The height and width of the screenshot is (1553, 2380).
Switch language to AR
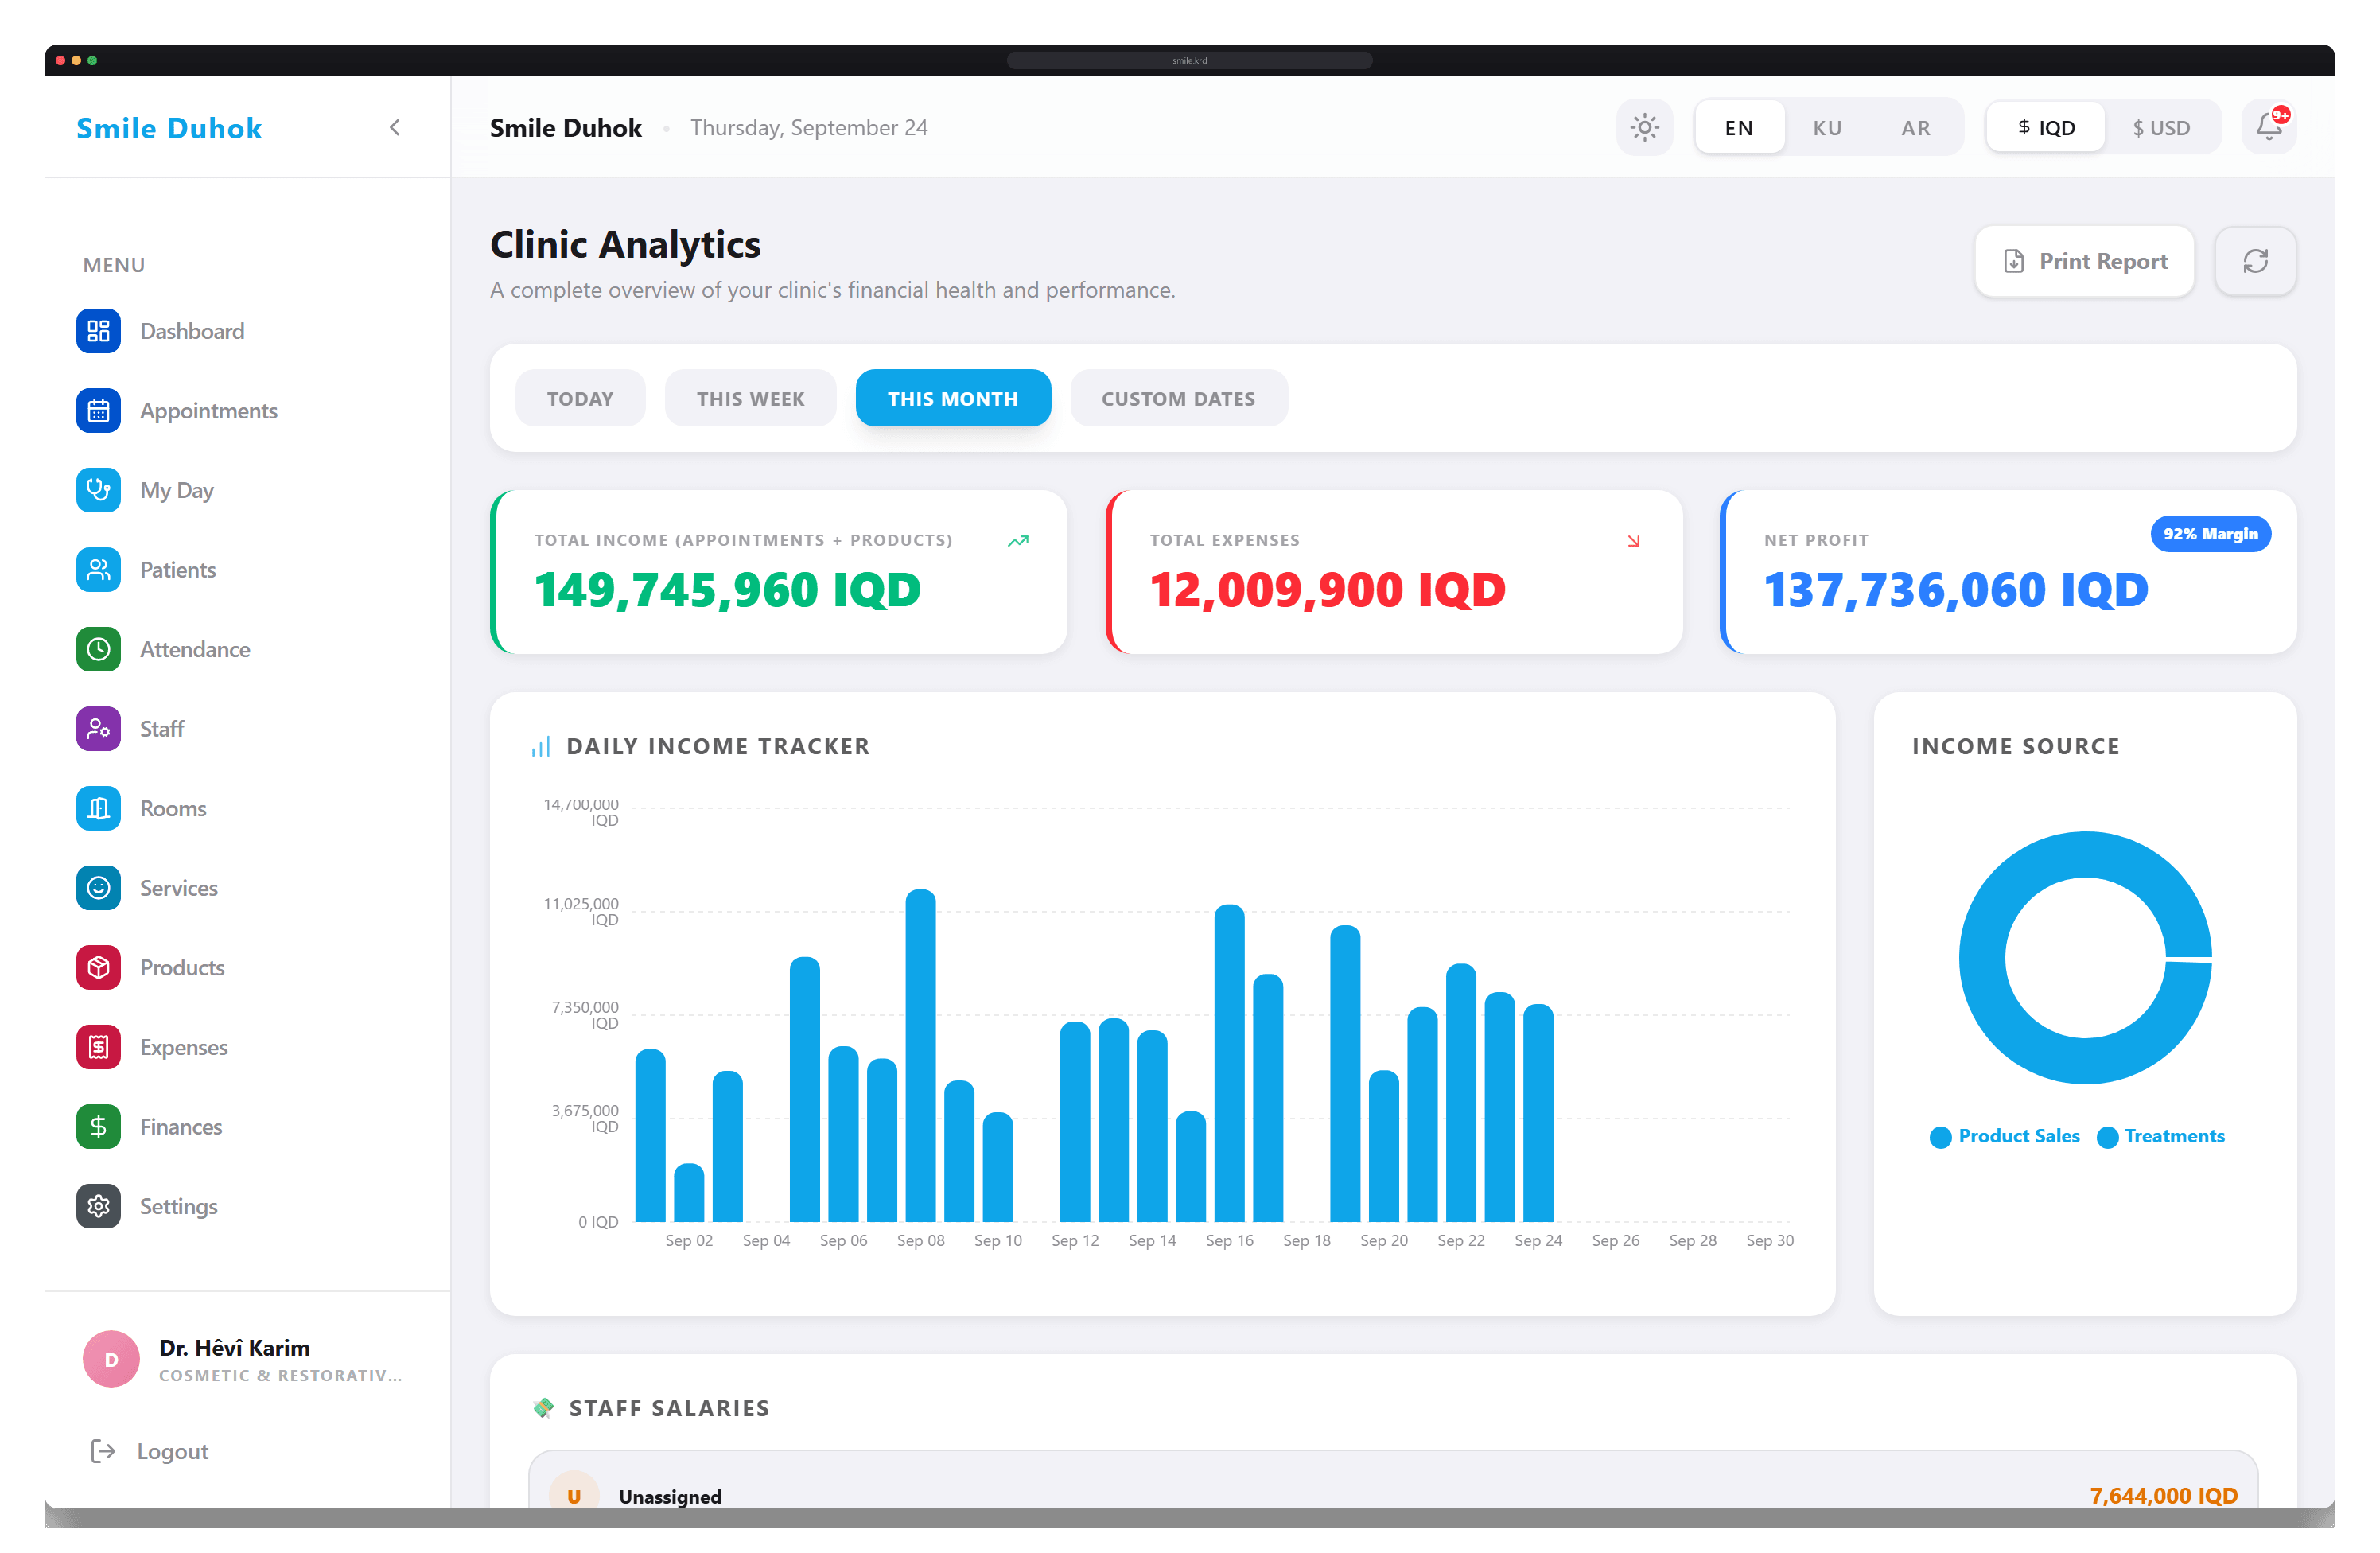coord(1915,128)
